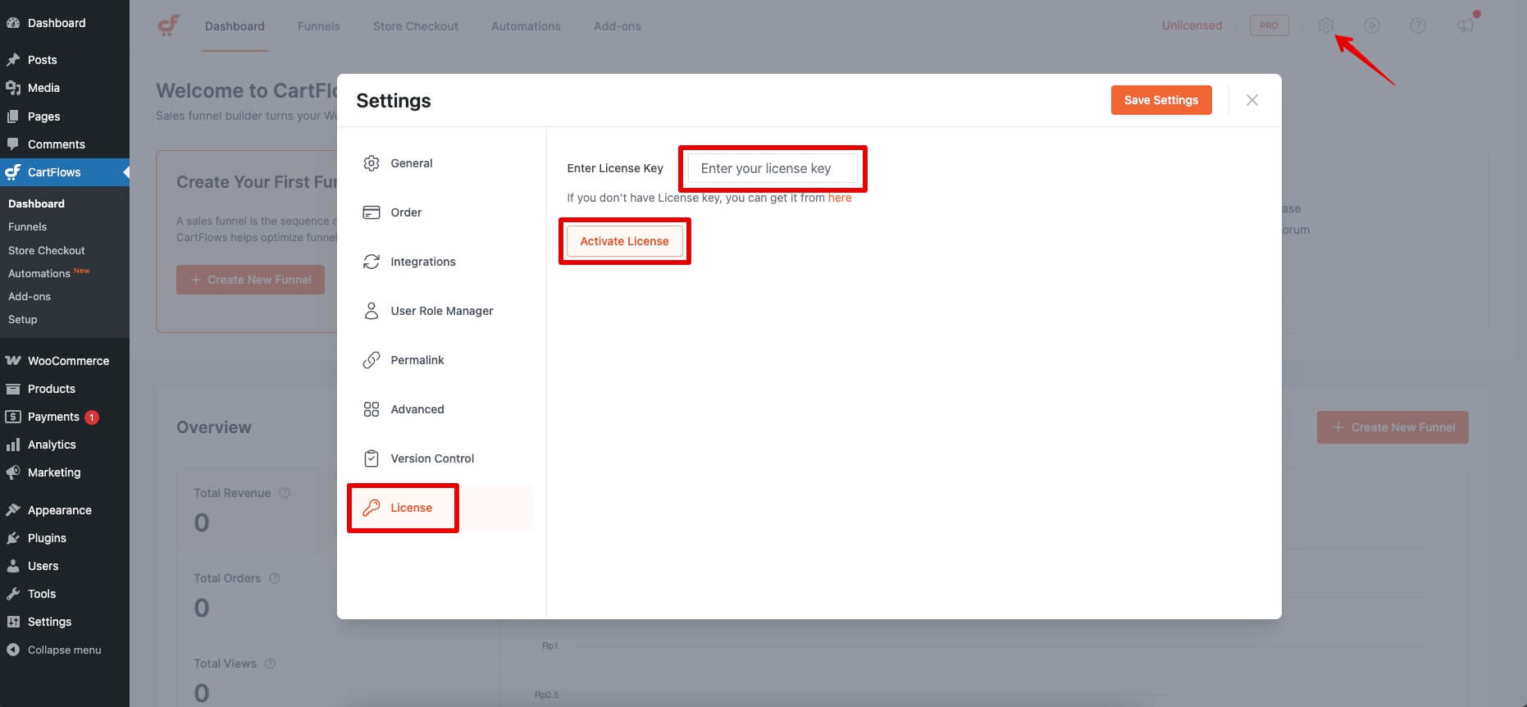Open the Appearance menu item
The image size is (1527, 707).
pos(59,510)
